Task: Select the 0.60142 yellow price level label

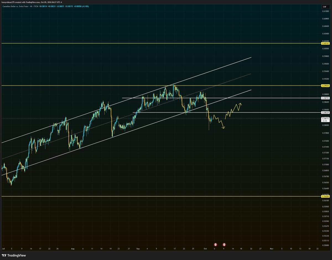Action: (x=325, y=43)
